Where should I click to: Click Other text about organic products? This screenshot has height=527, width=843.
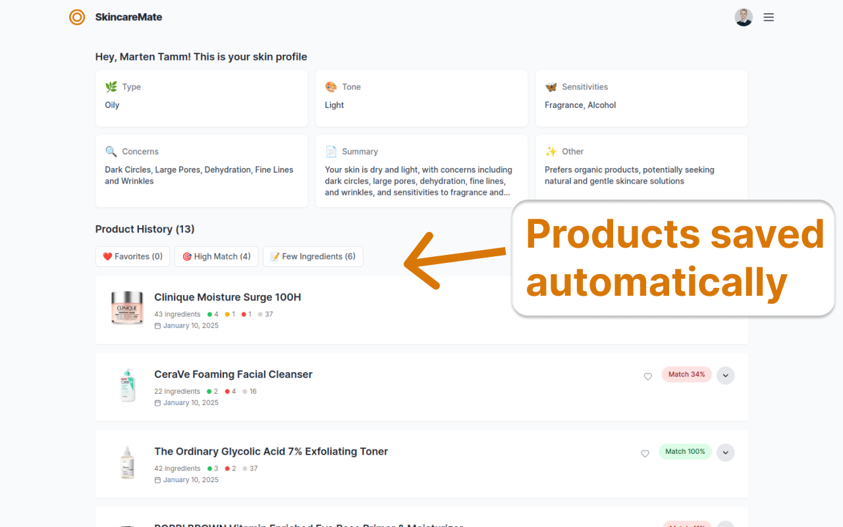629,175
